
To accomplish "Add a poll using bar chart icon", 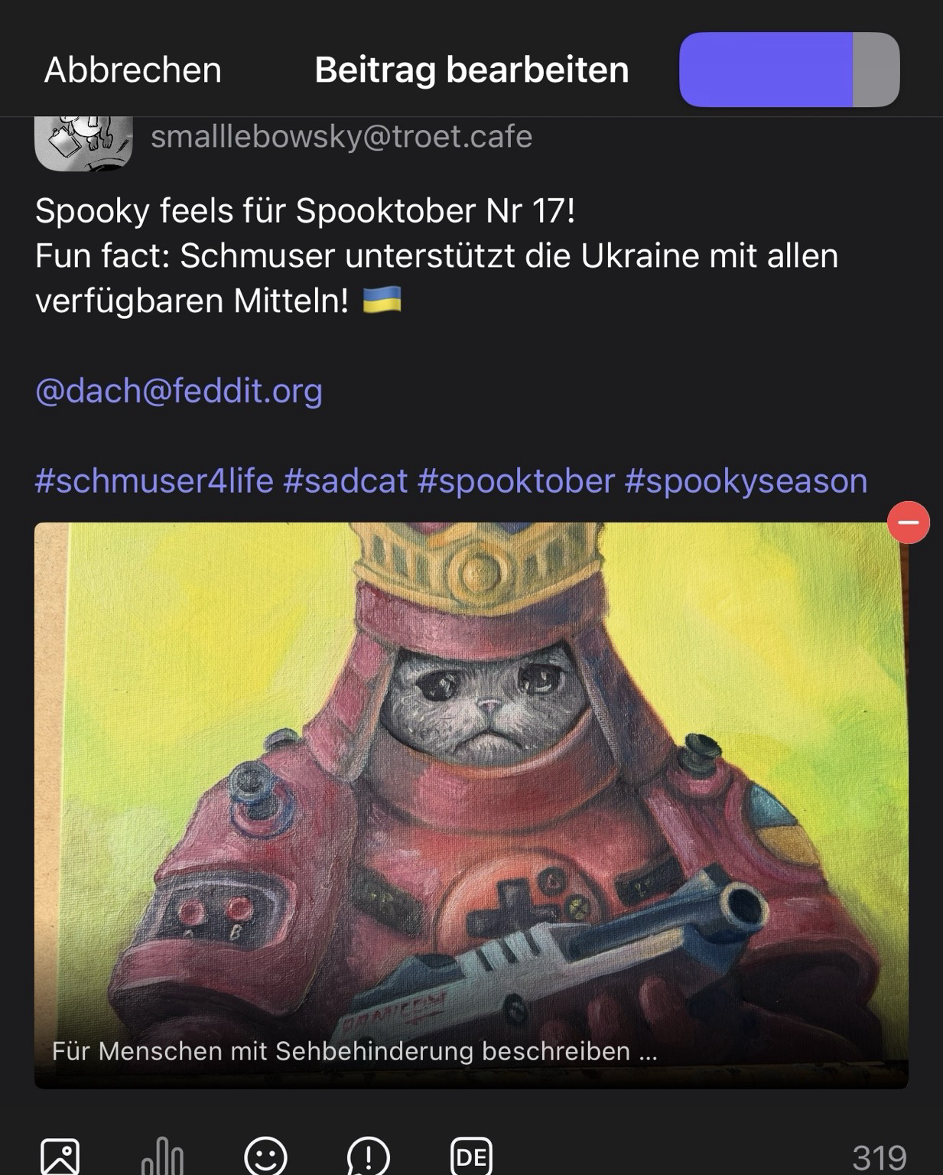I will pos(162,1156).
